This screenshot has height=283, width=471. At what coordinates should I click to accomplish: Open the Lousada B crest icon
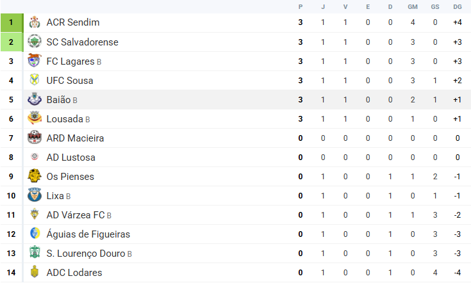click(x=35, y=118)
